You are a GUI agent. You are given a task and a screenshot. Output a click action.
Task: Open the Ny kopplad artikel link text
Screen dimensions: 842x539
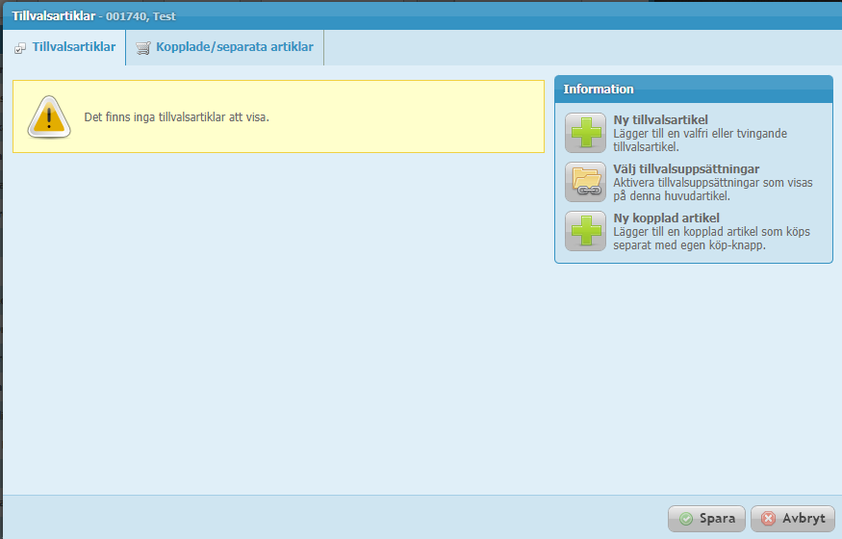point(667,218)
